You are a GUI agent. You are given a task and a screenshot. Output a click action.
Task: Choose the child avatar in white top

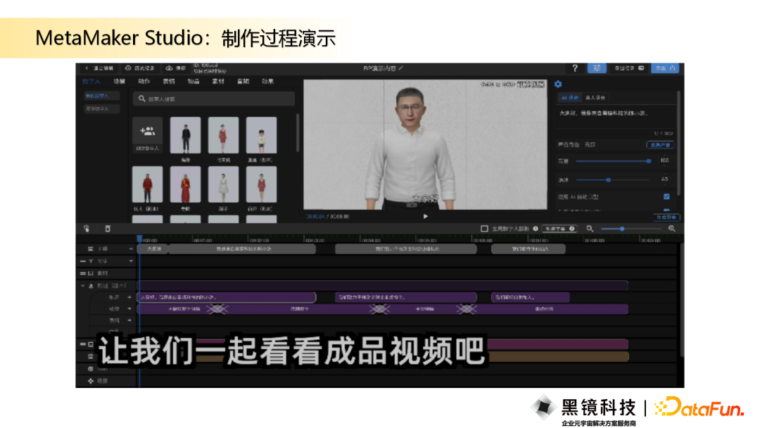[261, 135]
